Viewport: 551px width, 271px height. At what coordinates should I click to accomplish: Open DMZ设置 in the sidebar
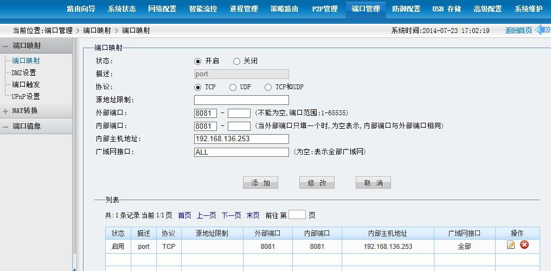24,72
